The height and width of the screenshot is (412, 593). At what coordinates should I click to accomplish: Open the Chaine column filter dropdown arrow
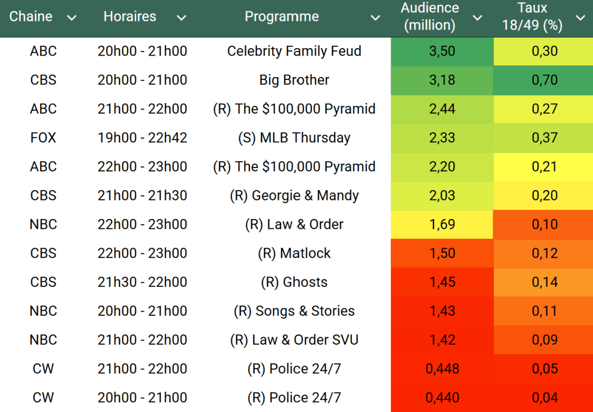(72, 18)
